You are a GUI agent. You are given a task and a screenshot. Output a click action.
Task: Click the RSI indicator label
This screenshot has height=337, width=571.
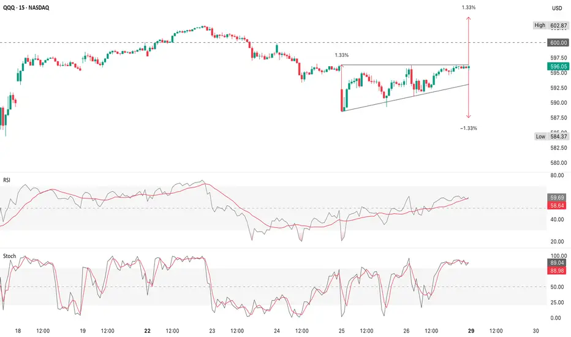click(8, 181)
